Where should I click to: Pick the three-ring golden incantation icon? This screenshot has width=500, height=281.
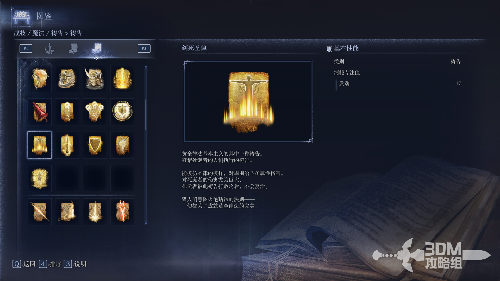click(x=95, y=112)
